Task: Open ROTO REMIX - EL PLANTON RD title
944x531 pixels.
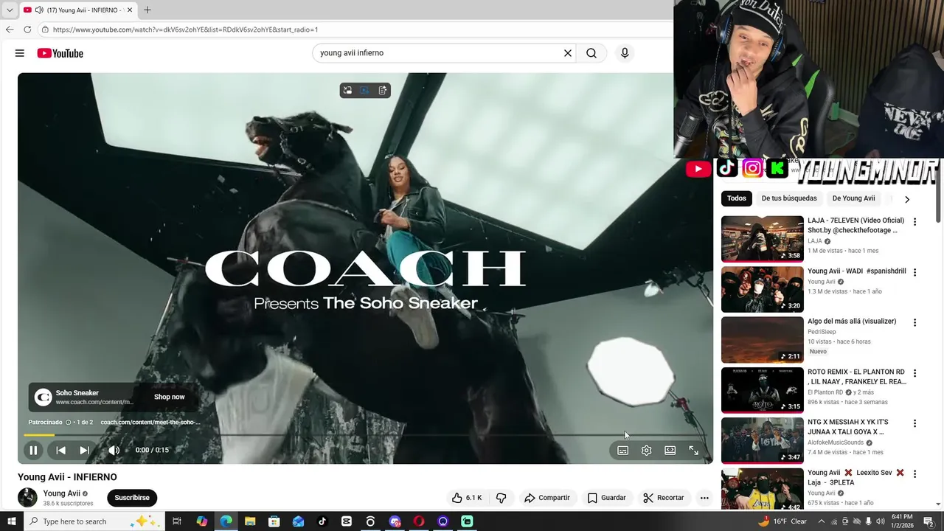Action: tap(857, 377)
